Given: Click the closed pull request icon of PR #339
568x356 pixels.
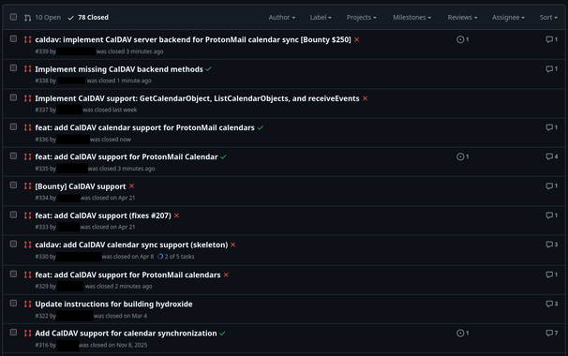Looking at the screenshot, I should (27, 39).
